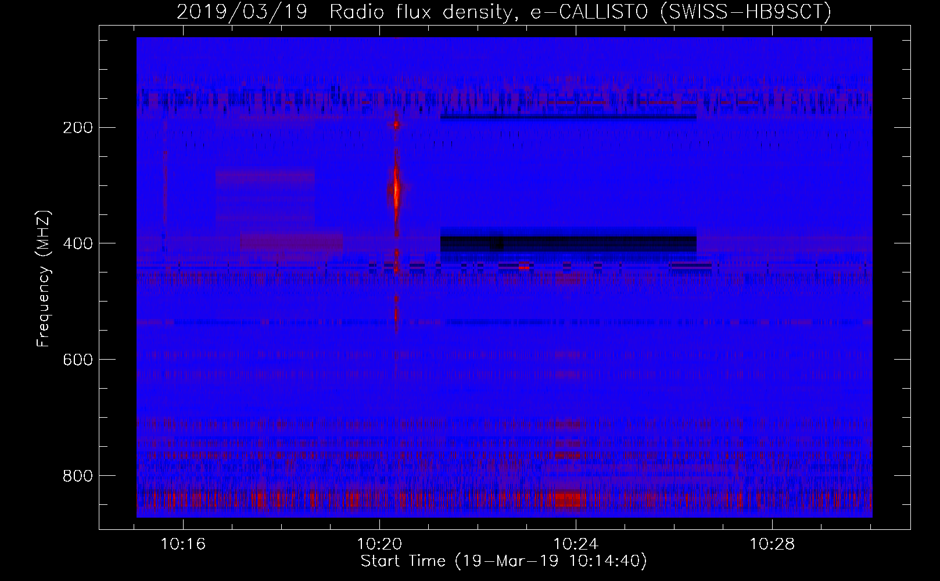Click the 800 frequency tick label
The image size is (940, 581).
77,476
